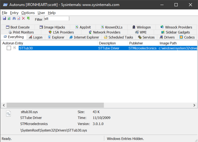The width and height of the screenshot is (198, 142).
Task: Open the Winlogon tab
Action: click(x=142, y=27)
